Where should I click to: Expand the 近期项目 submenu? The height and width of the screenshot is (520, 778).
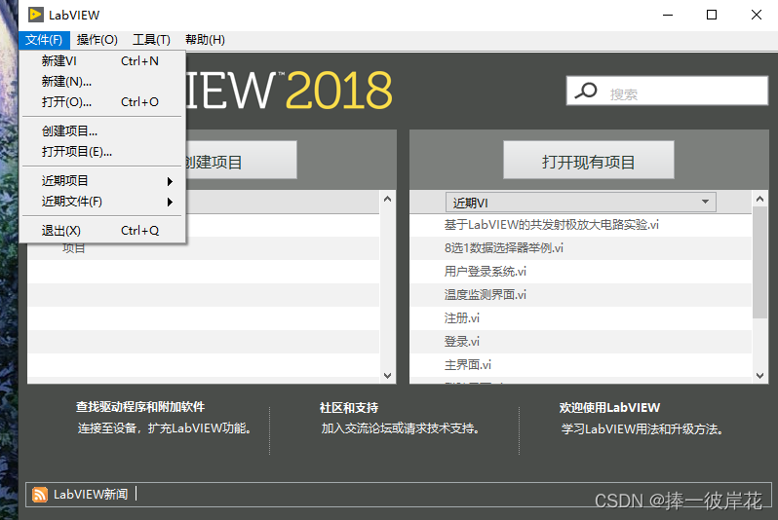(x=102, y=181)
